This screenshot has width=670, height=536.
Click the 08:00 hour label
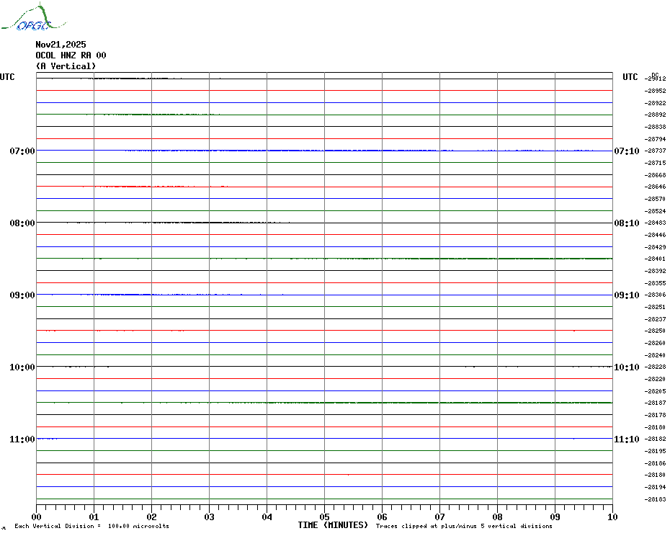point(22,223)
